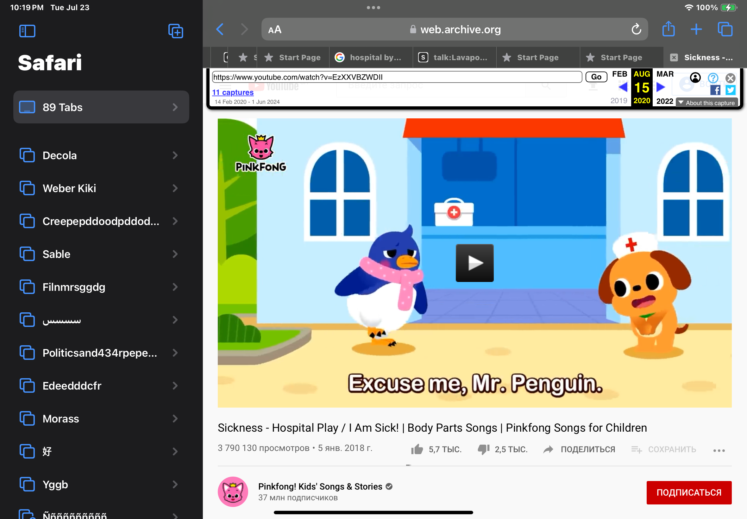Expand the Weber Kiki tab group
The width and height of the screenshot is (747, 519).
[x=101, y=188]
